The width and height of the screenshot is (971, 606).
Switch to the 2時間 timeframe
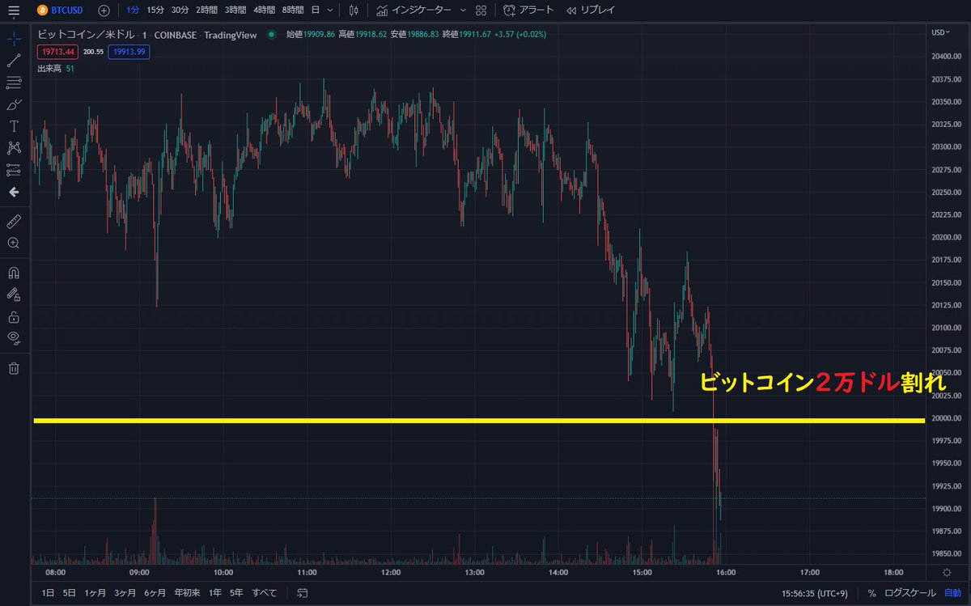coord(206,11)
